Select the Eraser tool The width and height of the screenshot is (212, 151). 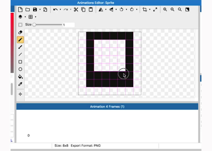pos(20,32)
